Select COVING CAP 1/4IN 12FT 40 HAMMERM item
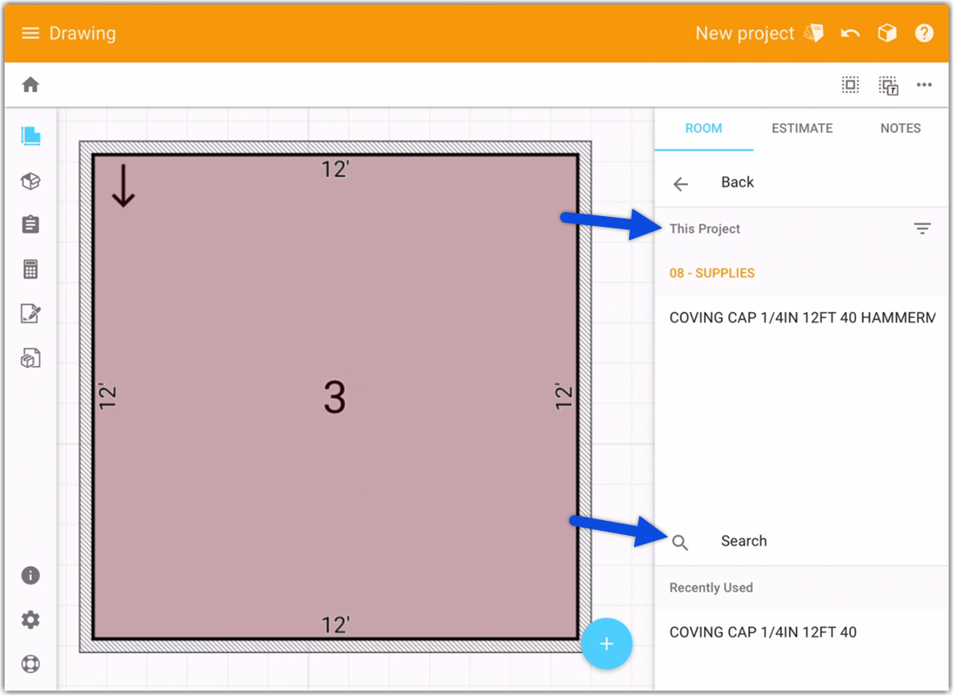This screenshot has height=696, width=954. click(x=801, y=318)
